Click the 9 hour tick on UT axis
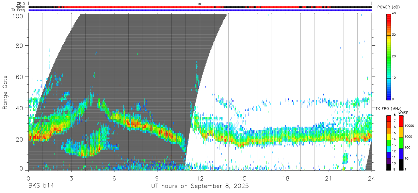Image resolution: width=418 pixels, height=193 pixels. pos(157,178)
